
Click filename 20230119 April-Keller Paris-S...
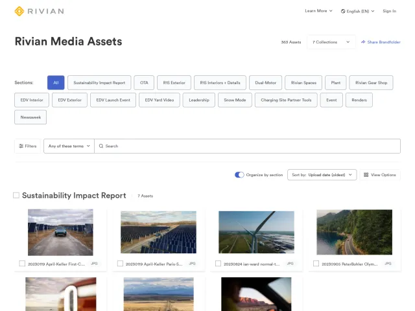(x=154, y=264)
